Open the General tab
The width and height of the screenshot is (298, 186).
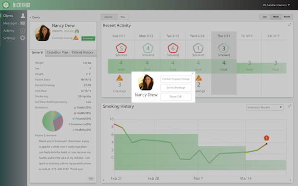click(37, 53)
